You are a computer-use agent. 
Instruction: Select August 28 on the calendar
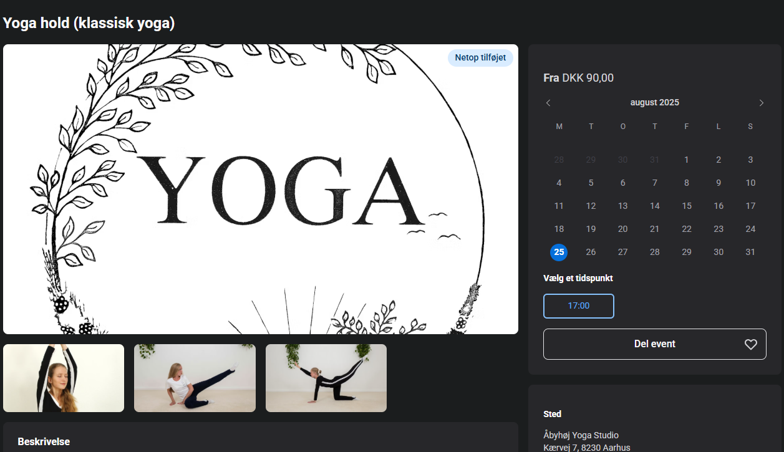click(x=655, y=252)
